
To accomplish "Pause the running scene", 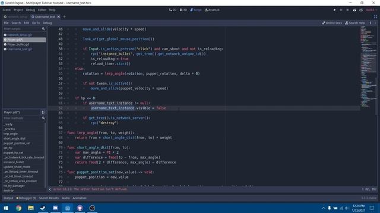I will pos(341,10).
